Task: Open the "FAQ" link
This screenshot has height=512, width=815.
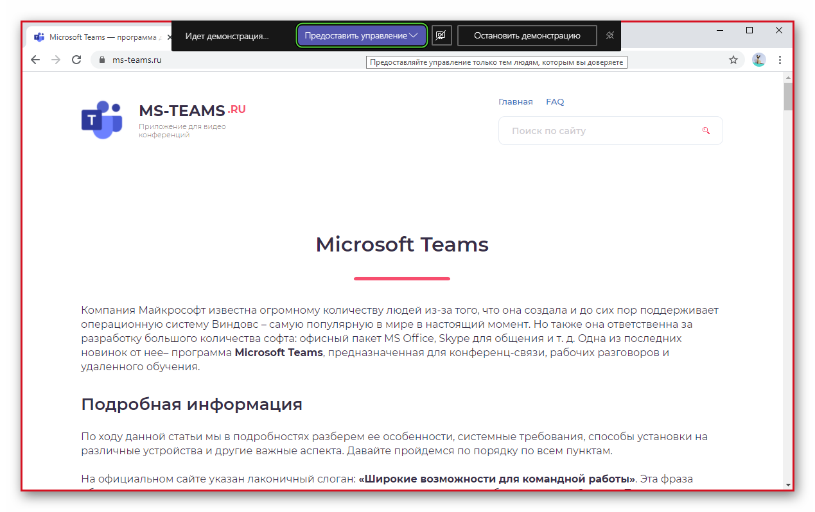Action: pos(555,101)
